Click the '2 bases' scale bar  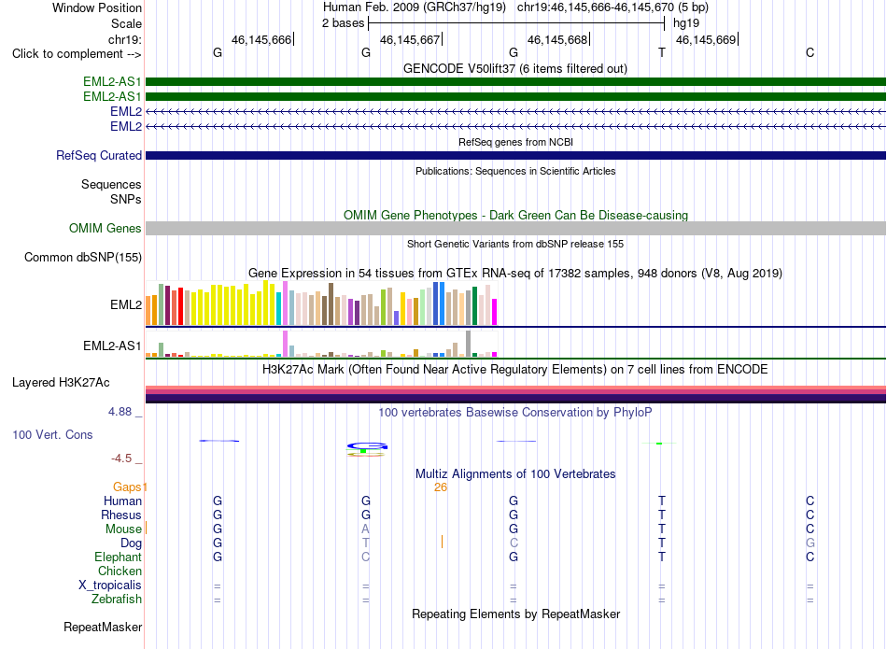(x=516, y=23)
